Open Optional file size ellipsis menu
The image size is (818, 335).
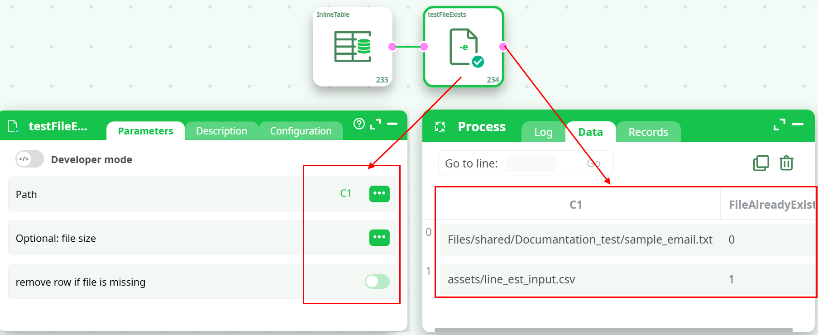point(379,238)
